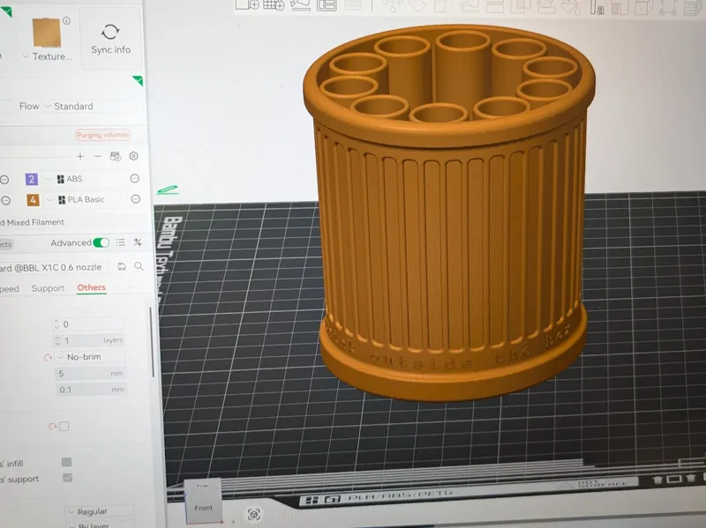The height and width of the screenshot is (528, 706).
Task: Toggle the Advanced mode switch
Action: pyautogui.click(x=101, y=242)
